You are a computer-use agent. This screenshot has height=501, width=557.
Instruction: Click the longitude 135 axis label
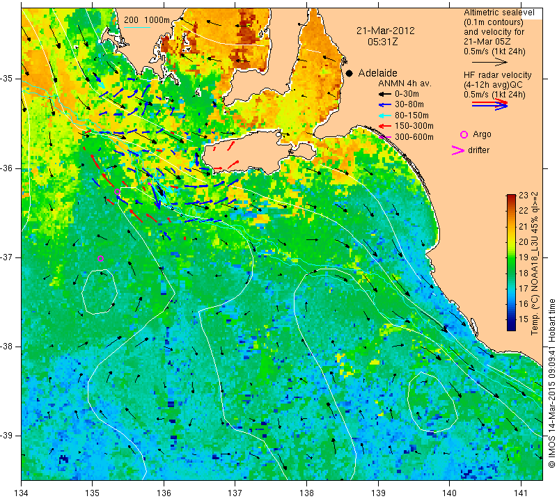(92, 493)
